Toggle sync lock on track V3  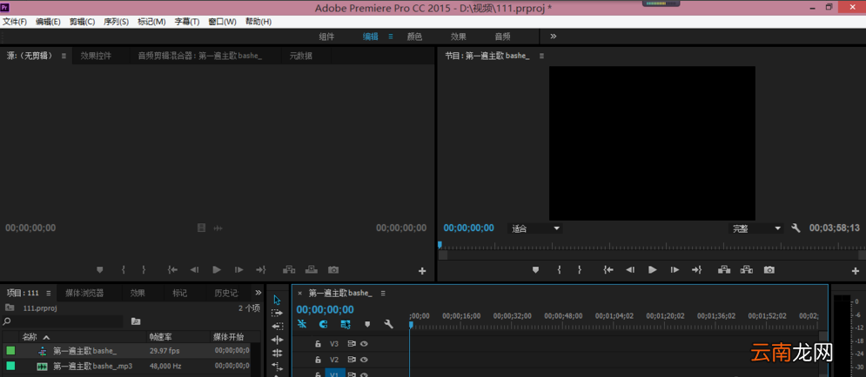tap(352, 343)
